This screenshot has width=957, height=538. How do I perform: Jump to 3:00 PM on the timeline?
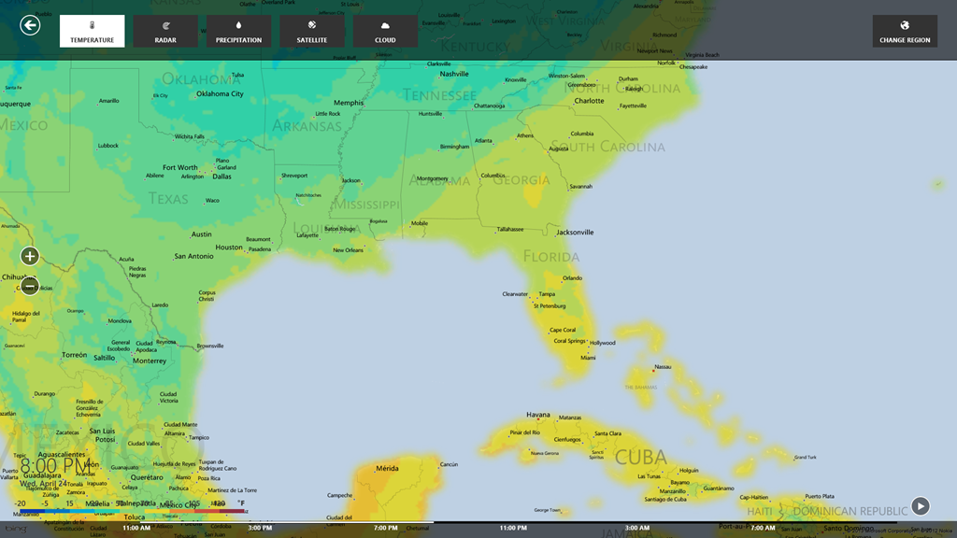(x=260, y=528)
